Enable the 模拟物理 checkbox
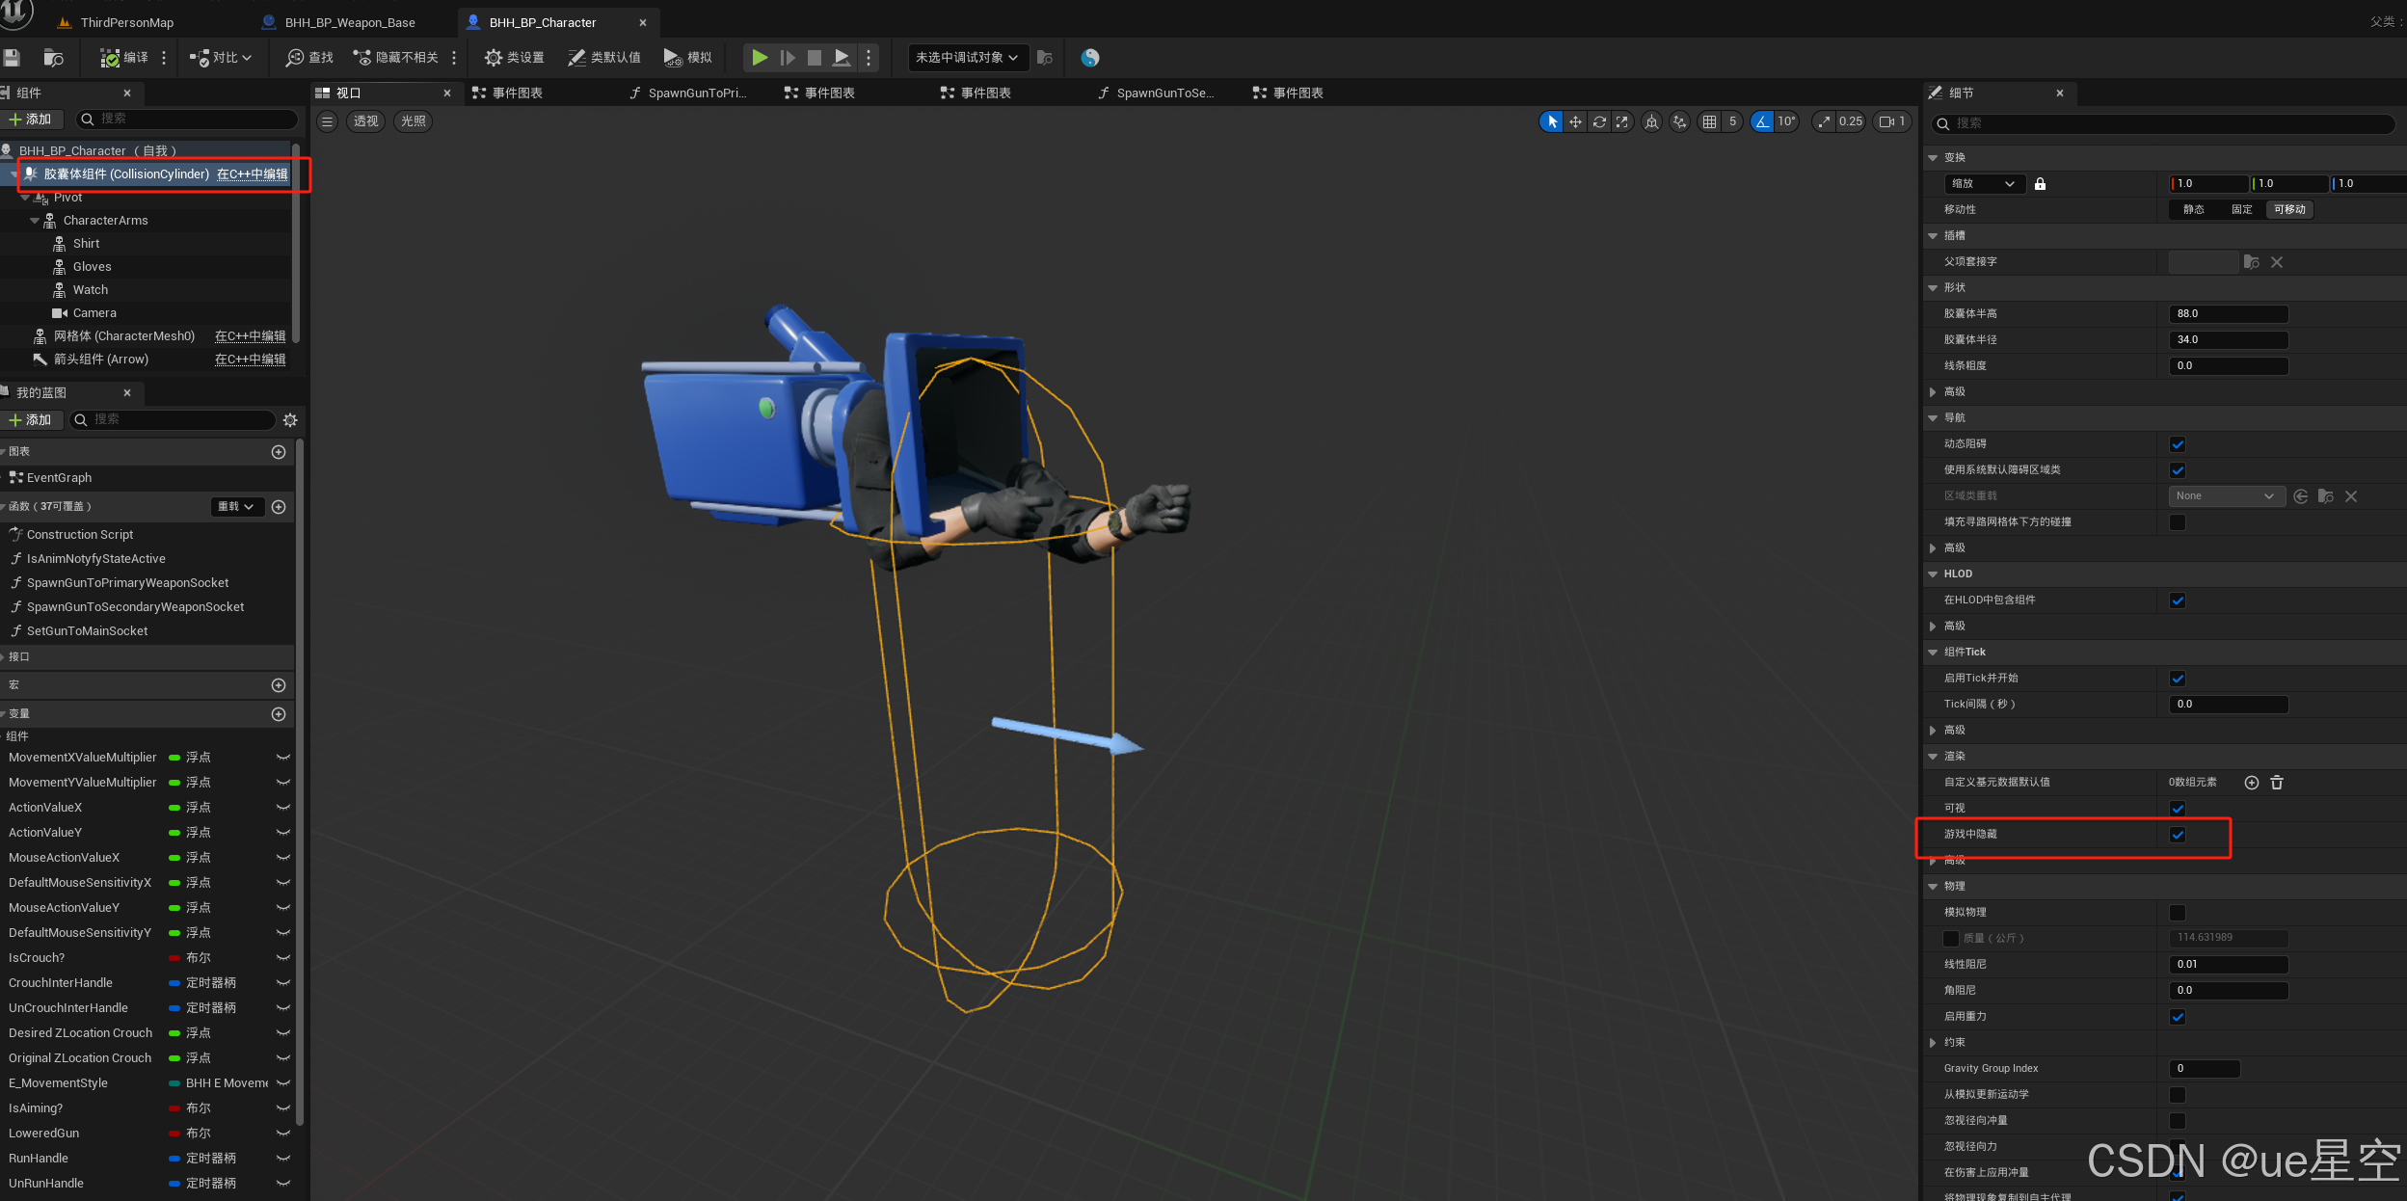The width and height of the screenshot is (2407, 1201). (x=2178, y=913)
